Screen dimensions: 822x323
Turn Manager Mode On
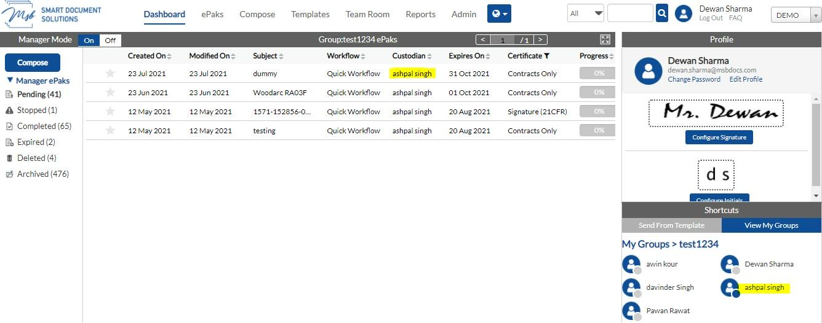click(89, 41)
